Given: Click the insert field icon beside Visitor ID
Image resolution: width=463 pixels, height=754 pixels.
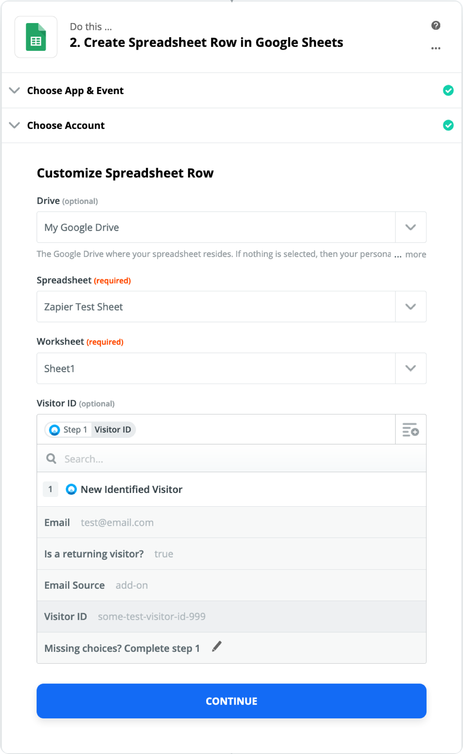Looking at the screenshot, I should 410,430.
